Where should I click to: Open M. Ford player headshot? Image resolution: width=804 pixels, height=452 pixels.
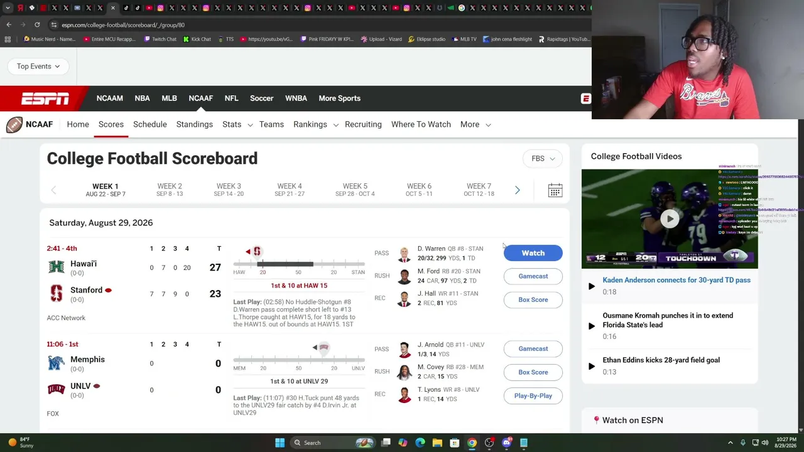(405, 276)
